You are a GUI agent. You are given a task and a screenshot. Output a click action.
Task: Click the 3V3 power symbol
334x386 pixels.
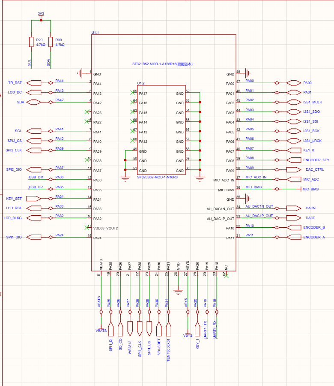41,16
